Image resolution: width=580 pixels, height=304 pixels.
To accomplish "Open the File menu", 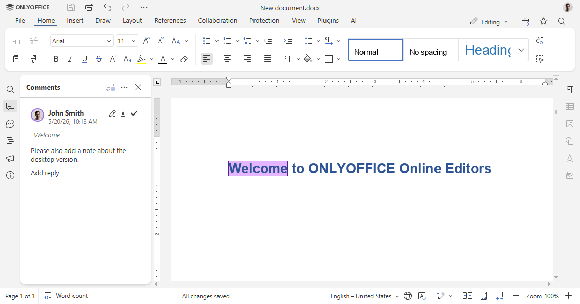I will pos(20,21).
